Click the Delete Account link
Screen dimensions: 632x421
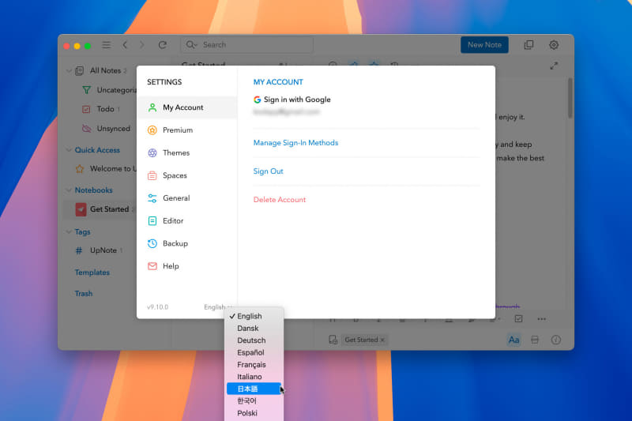click(x=280, y=199)
